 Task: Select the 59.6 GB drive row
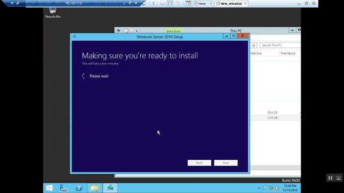(x=275, y=113)
